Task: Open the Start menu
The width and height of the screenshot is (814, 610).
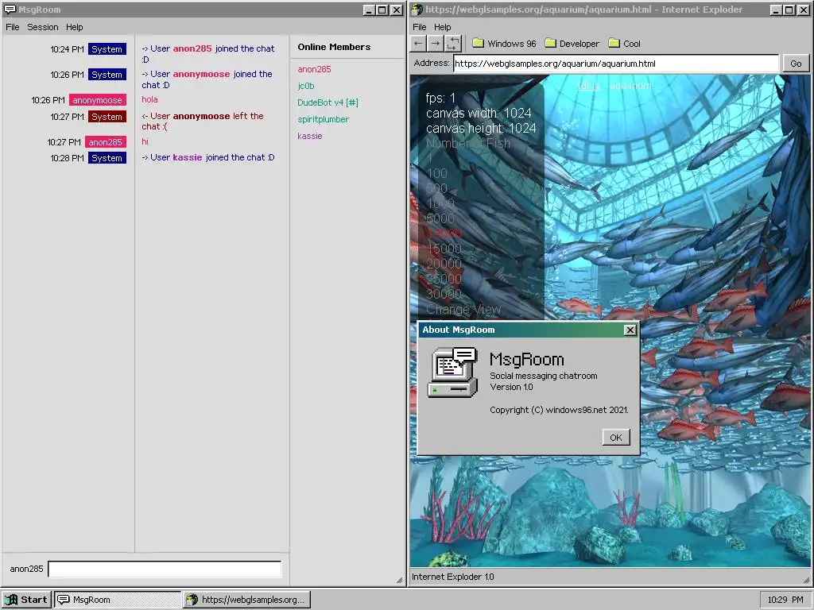Action: (x=26, y=600)
